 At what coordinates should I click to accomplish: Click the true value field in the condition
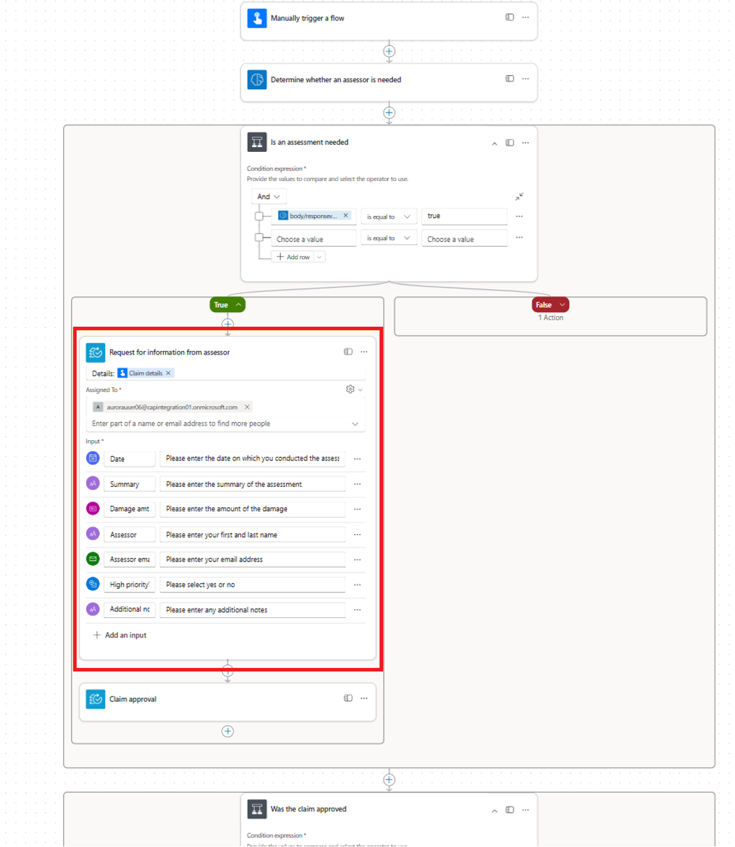click(464, 216)
